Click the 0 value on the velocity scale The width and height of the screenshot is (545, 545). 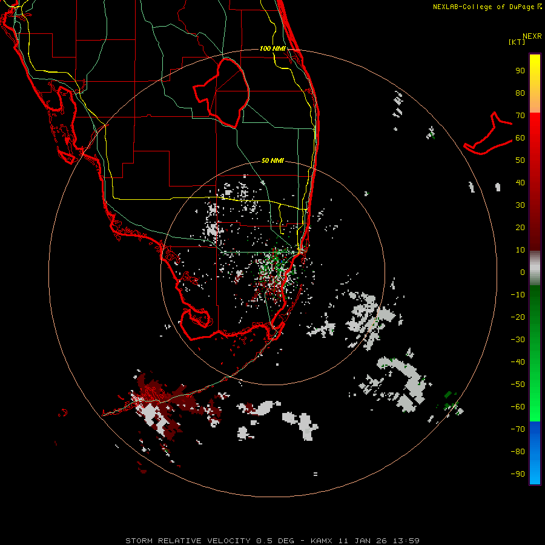523,272
